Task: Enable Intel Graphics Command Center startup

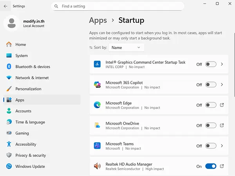Action: point(211,64)
